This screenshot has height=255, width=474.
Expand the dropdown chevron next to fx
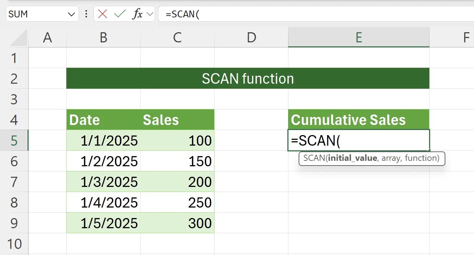pos(149,14)
